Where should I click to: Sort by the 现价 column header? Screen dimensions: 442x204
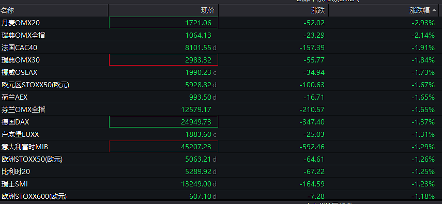click(208, 11)
